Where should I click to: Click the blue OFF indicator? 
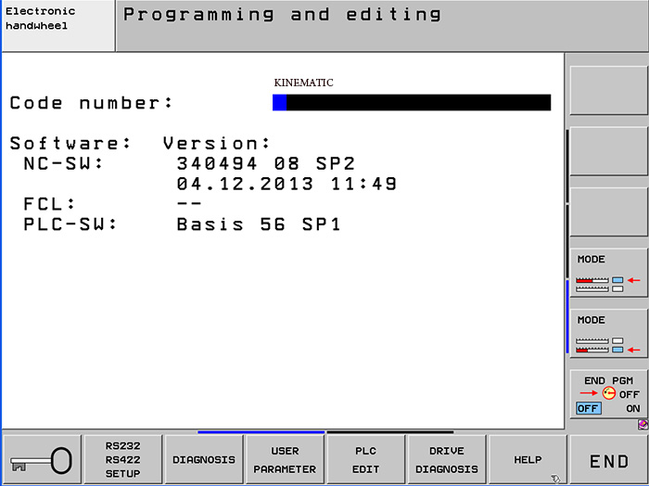coord(588,408)
